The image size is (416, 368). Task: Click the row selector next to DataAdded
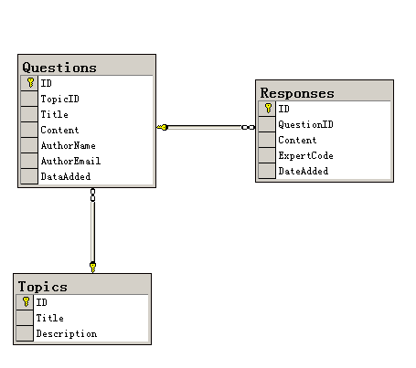29,176
